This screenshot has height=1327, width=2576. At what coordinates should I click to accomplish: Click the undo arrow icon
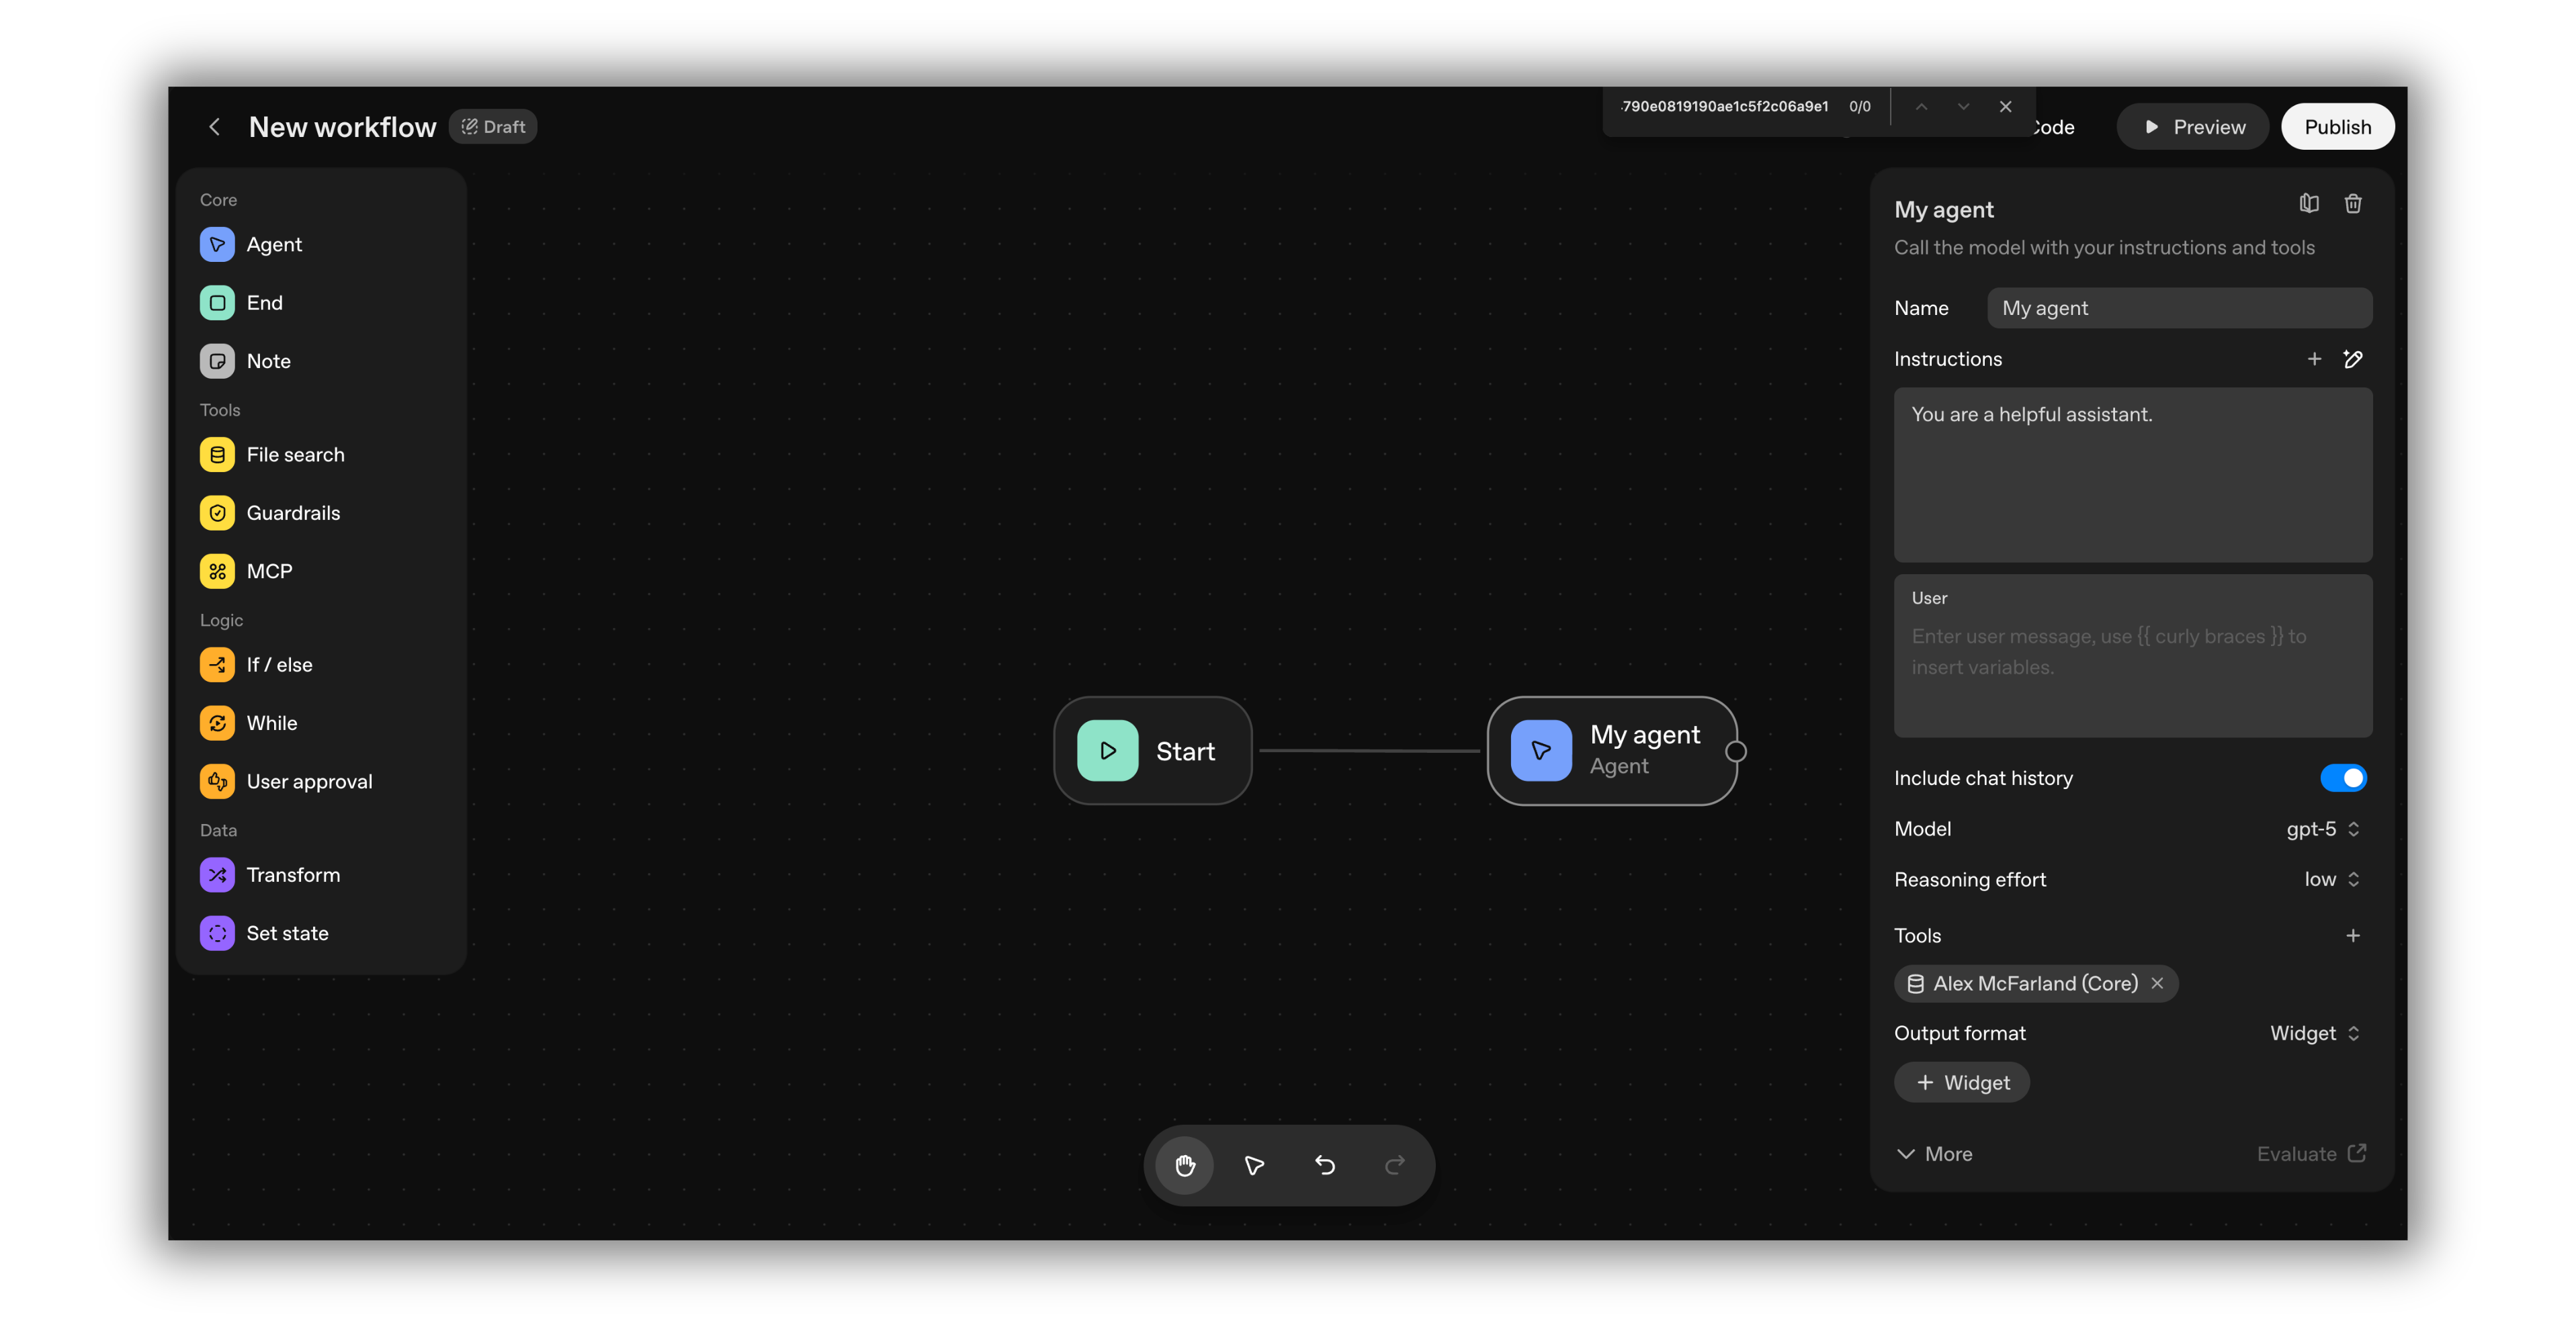pyautogui.click(x=1325, y=1165)
